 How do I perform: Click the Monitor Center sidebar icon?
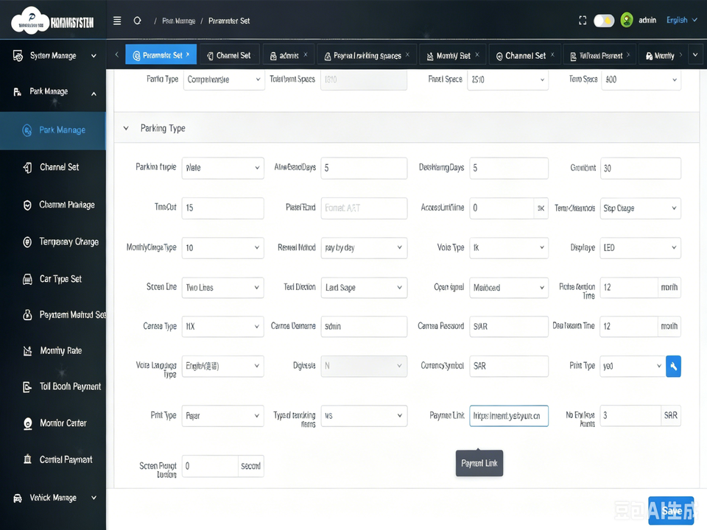(27, 423)
